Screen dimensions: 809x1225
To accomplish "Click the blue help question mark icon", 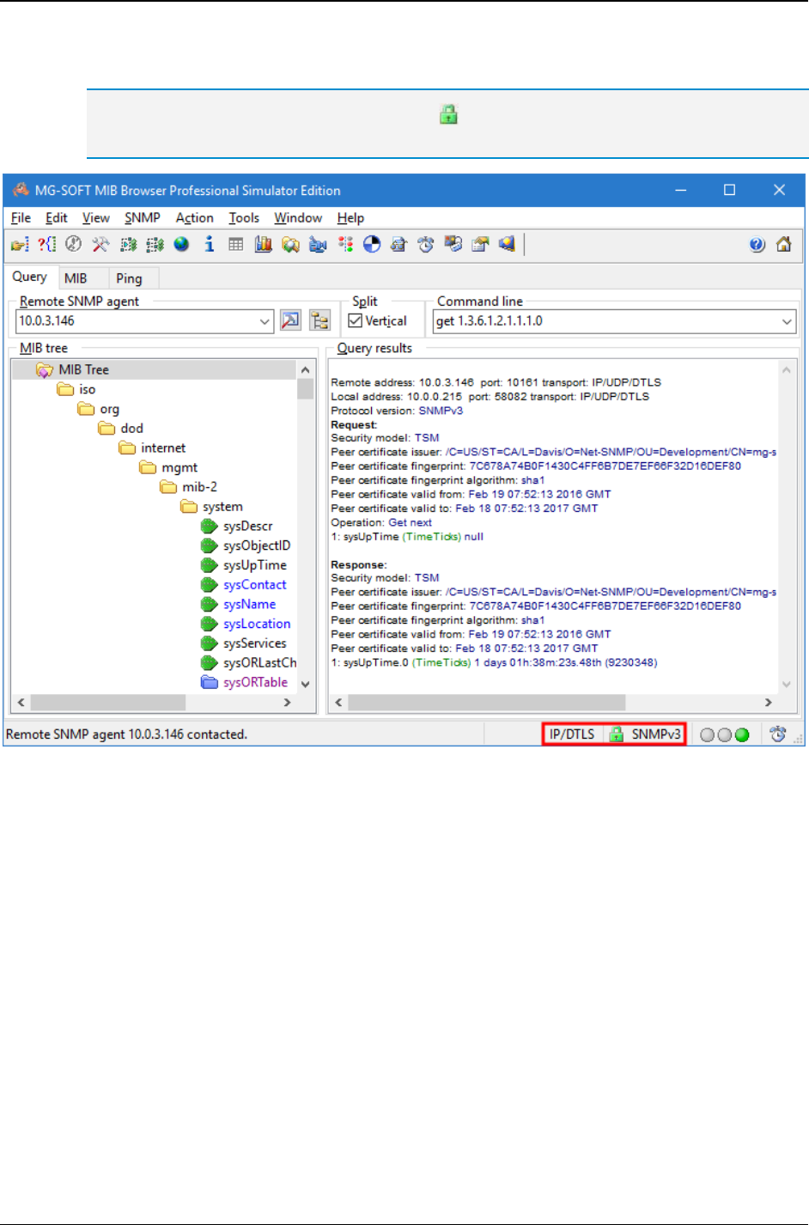I will (757, 245).
